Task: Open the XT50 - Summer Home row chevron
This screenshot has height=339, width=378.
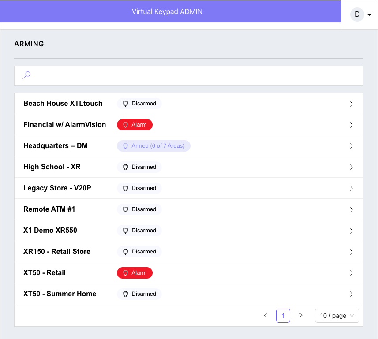Action: point(351,294)
